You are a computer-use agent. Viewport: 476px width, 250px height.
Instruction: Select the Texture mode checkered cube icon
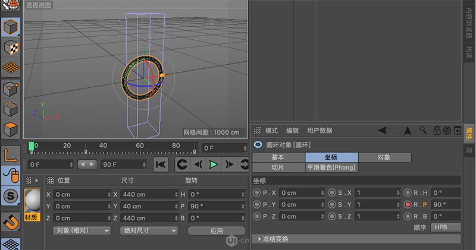click(x=11, y=48)
